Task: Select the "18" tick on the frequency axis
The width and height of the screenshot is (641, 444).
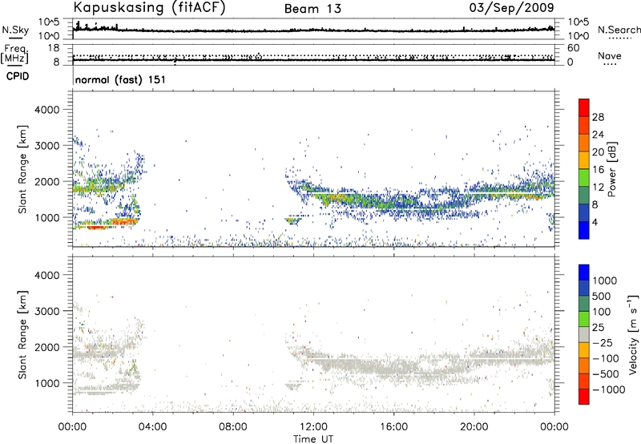Action: (x=54, y=48)
